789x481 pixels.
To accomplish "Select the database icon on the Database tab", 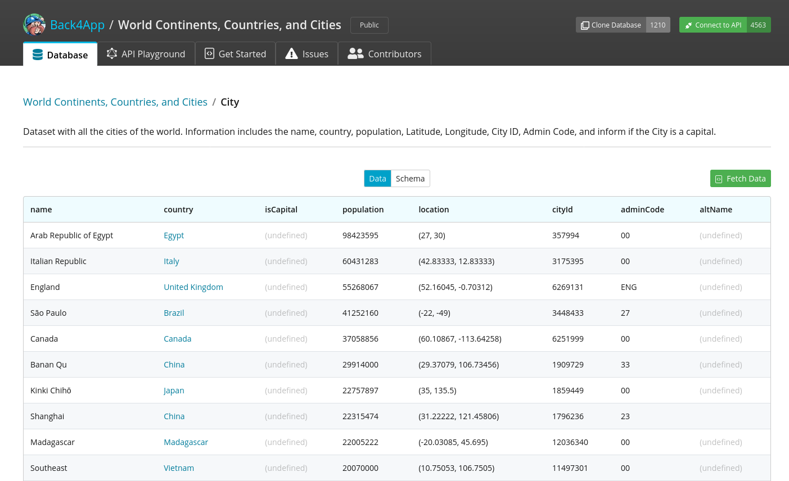I will (x=37, y=53).
